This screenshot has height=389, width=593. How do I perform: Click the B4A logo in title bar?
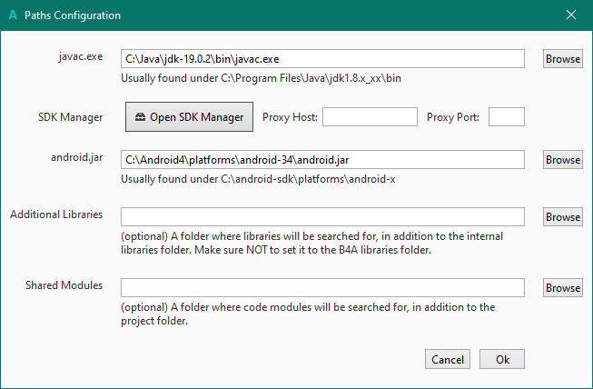tap(12, 15)
